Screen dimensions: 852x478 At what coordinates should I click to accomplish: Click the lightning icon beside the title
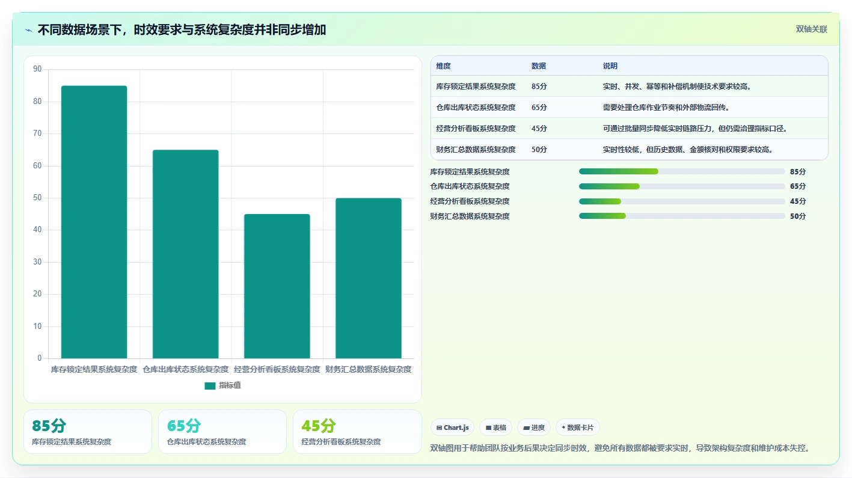pos(29,30)
